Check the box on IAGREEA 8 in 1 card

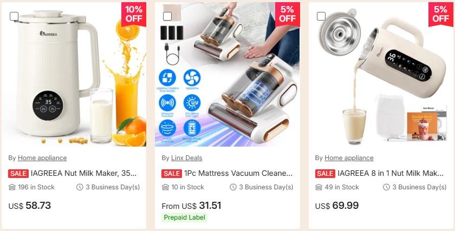coord(321,17)
